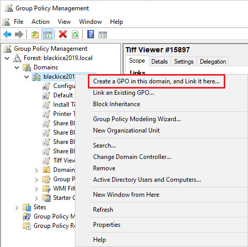Click the blue Back arrow toolbar icon
The image size is (248, 247).
coord(7,35)
